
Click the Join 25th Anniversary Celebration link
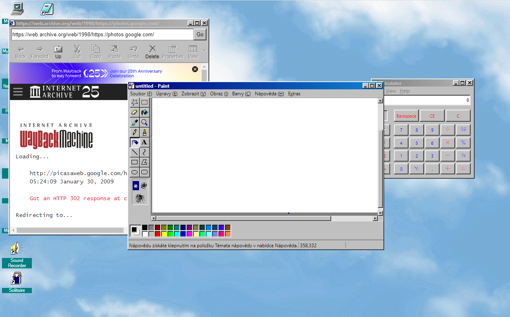tap(136, 73)
